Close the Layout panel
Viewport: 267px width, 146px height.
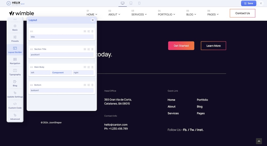click(x=93, y=20)
